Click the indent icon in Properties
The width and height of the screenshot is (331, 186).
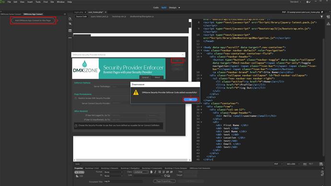[171, 172]
